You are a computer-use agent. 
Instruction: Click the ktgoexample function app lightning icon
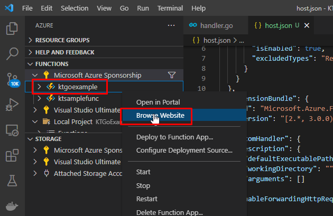[51, 87]
